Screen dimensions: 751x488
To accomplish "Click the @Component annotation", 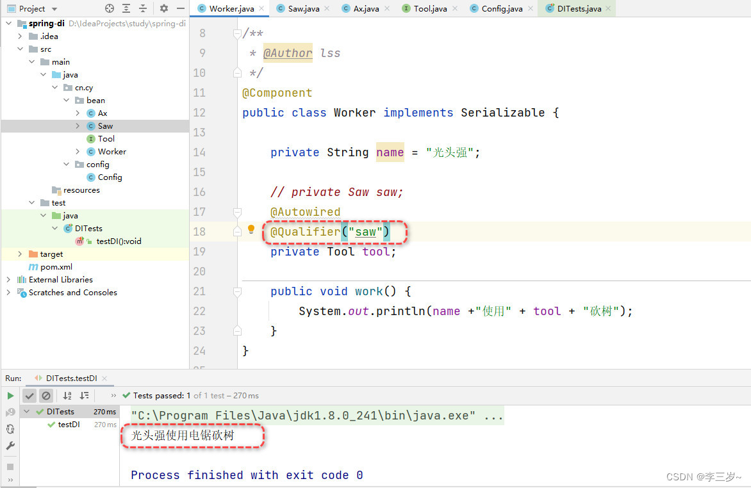I will (277, 93).
